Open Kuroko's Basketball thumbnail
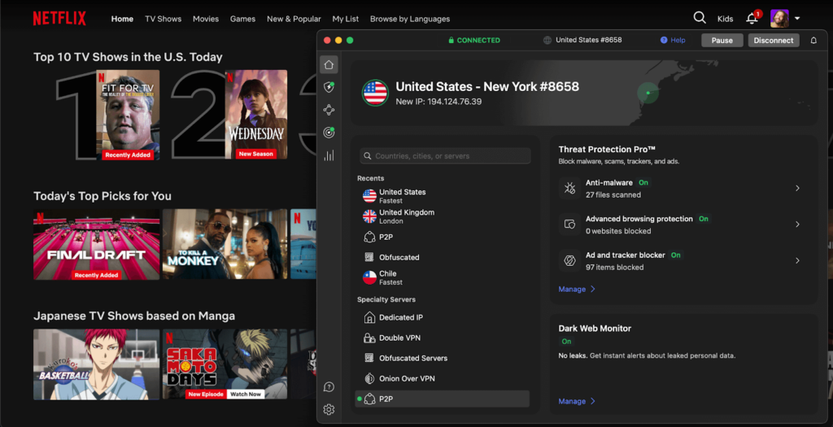 pos(96,364)
